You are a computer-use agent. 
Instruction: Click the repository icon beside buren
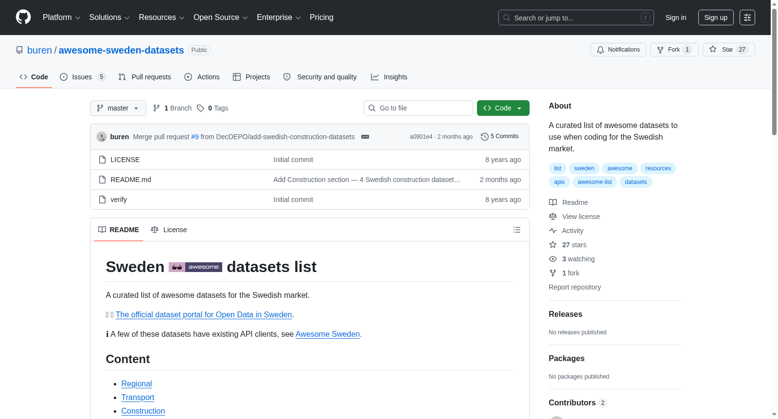pyautogui.click(x=19, y=50)
